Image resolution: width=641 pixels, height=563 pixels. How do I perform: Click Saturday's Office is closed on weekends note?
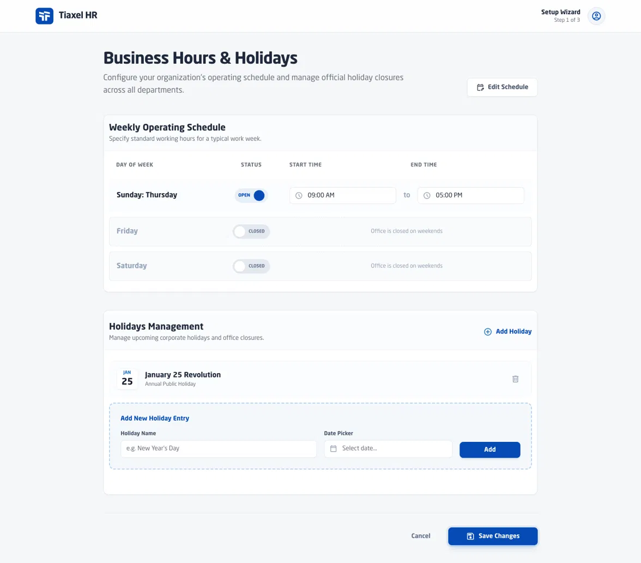407,266
